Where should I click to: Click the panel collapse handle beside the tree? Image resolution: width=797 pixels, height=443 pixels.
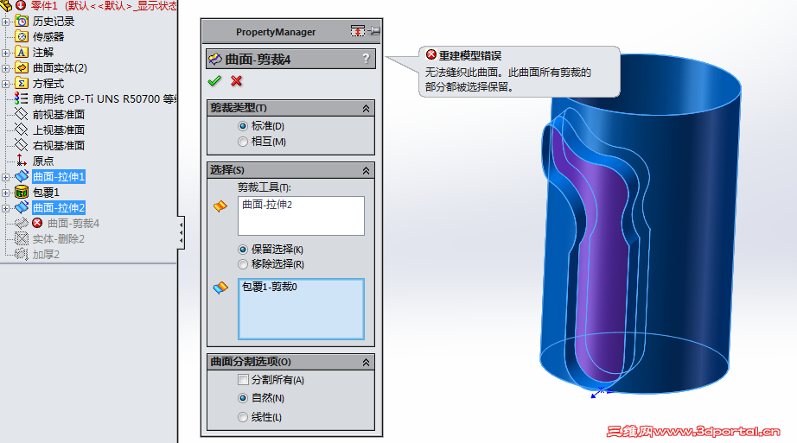click(x=181, y=232)
